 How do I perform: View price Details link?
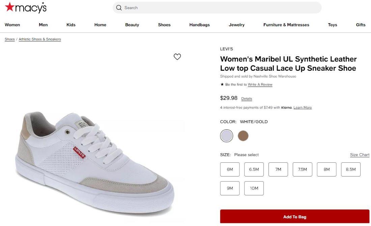[x=247, y=99]
